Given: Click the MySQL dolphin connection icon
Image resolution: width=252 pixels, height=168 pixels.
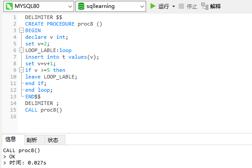Looking at the screenshot, I should (x=9, y=7).
